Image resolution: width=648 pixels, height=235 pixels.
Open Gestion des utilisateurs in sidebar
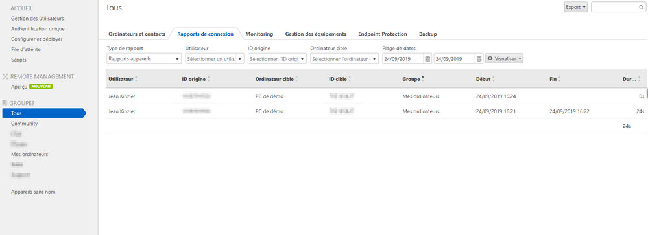[x=38, y=19]
